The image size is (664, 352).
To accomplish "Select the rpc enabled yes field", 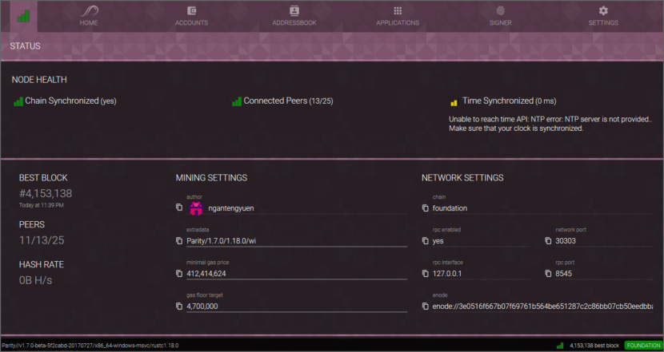I will point(481,241).
